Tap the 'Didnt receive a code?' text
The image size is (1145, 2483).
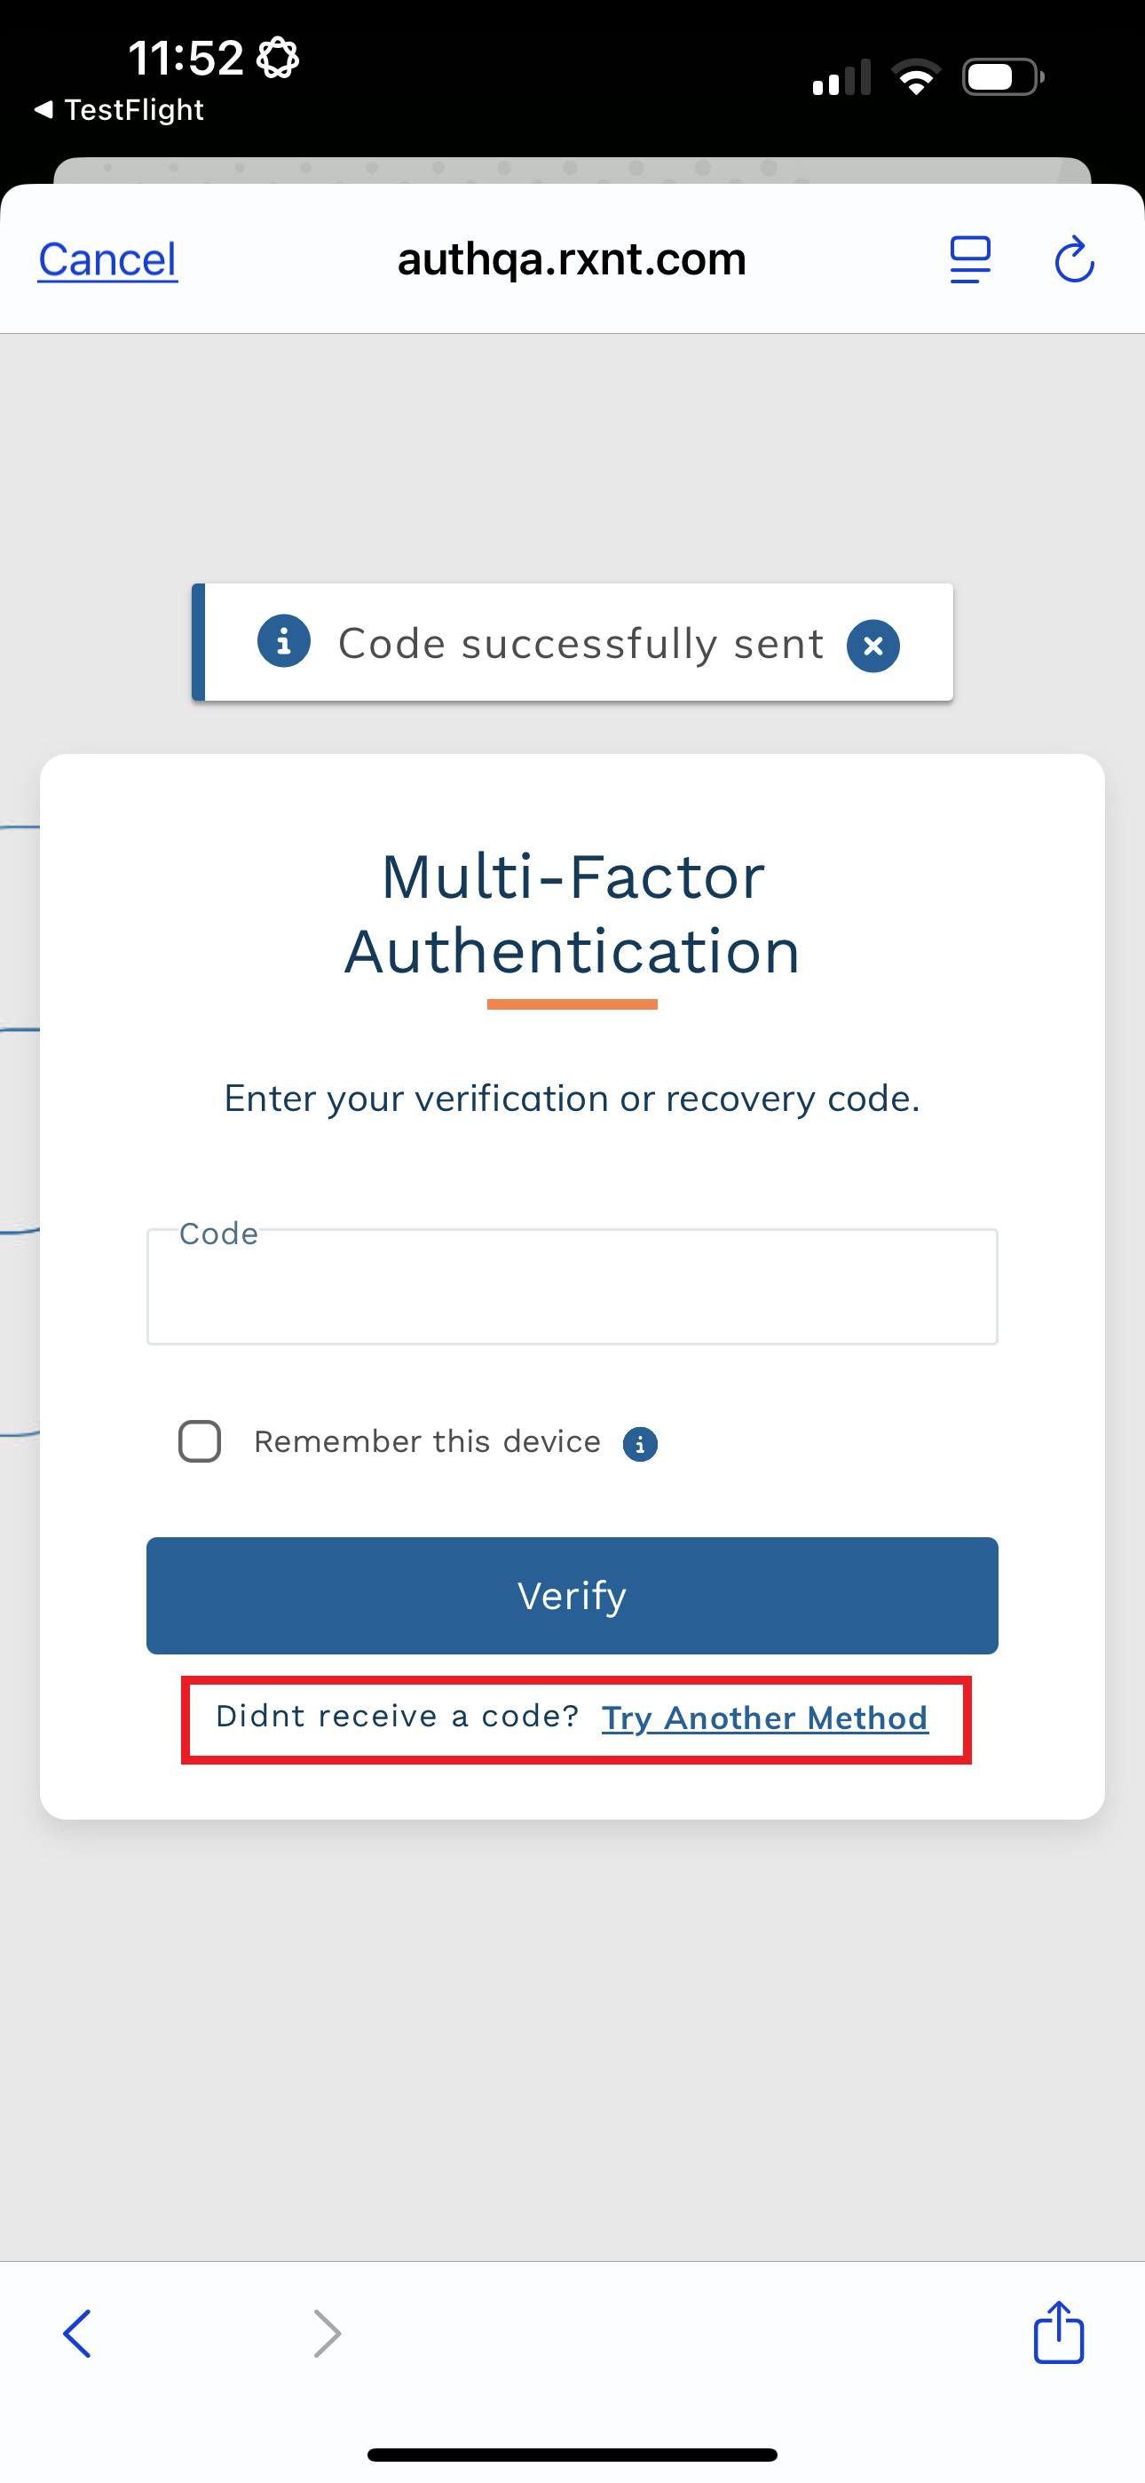396,1717
